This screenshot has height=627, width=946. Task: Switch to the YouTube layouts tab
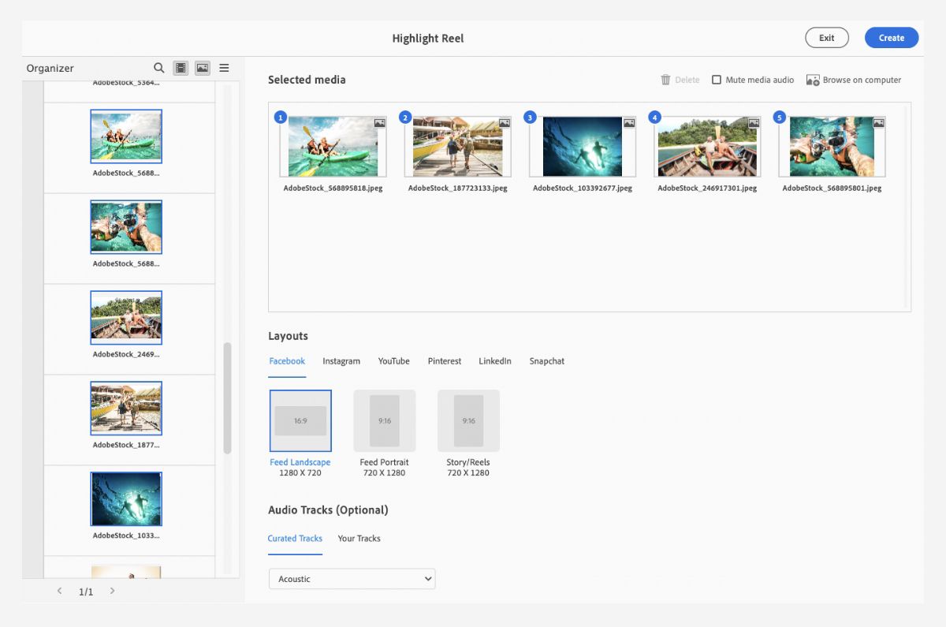point(393,360)
